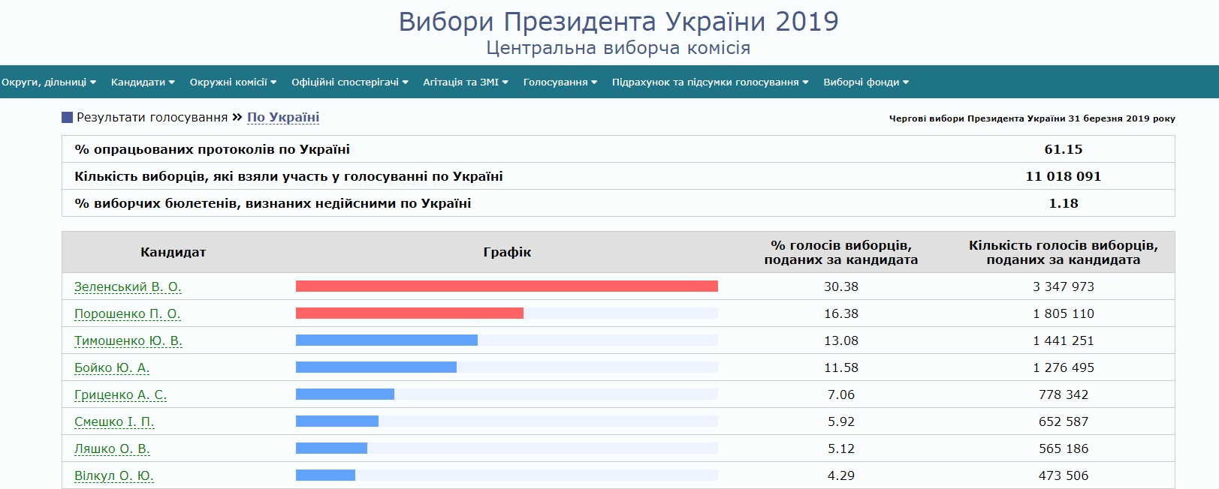This screenshot has height=489, width=1219.
Task: Click the Ляшко О. В. candidate link
Action: pos(112,448)
